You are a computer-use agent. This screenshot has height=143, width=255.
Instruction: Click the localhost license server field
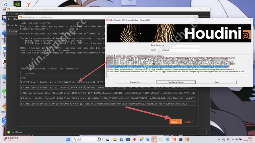pyautogui.click(x=63, y=73)
